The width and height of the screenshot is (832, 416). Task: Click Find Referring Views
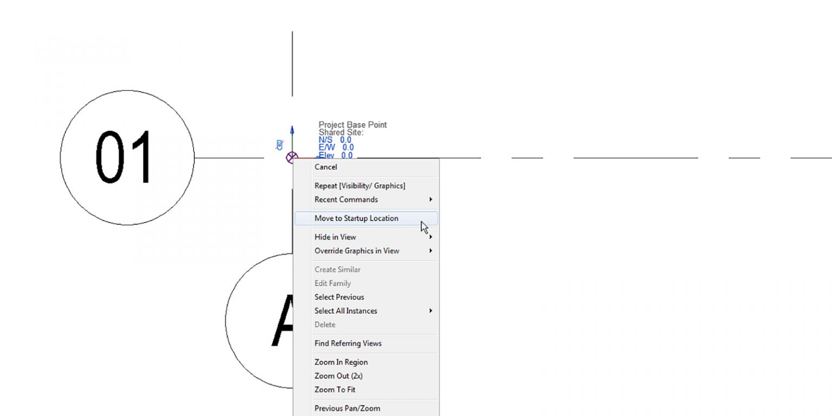coord(348,343)
